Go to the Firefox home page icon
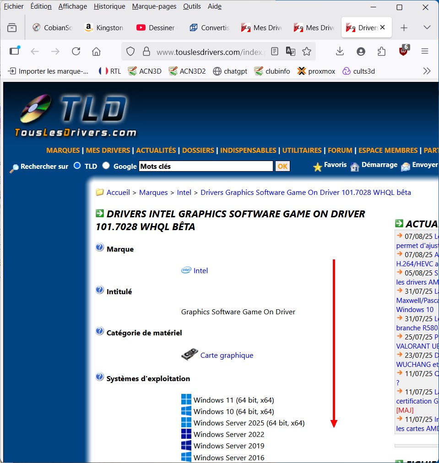 point(96,52)
